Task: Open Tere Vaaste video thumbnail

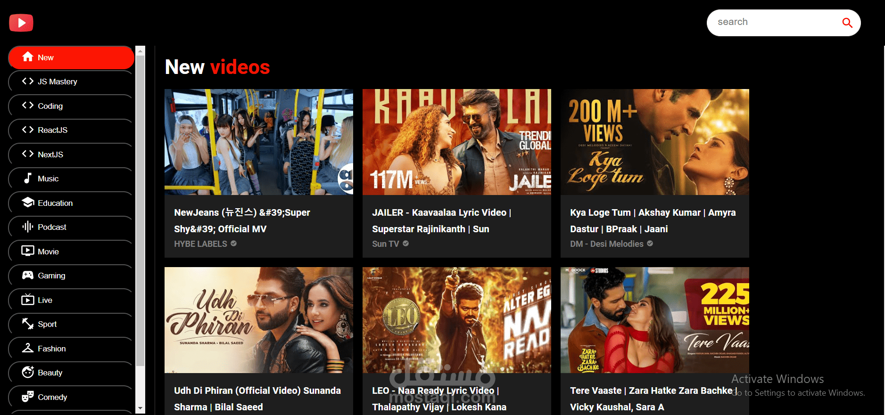Action: [655, 320]
